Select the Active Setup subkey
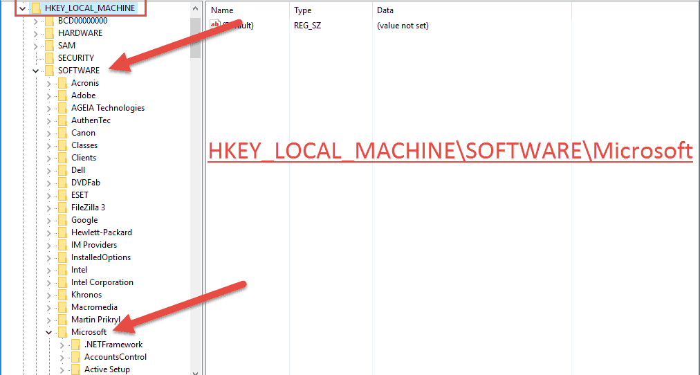Image resolution: width=700 pixels, height=375 pixels. 107,369
